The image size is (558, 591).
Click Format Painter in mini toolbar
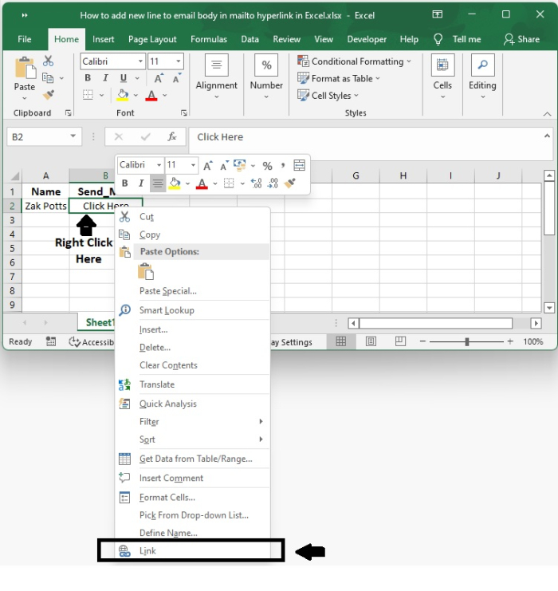(x=289, y=183)
